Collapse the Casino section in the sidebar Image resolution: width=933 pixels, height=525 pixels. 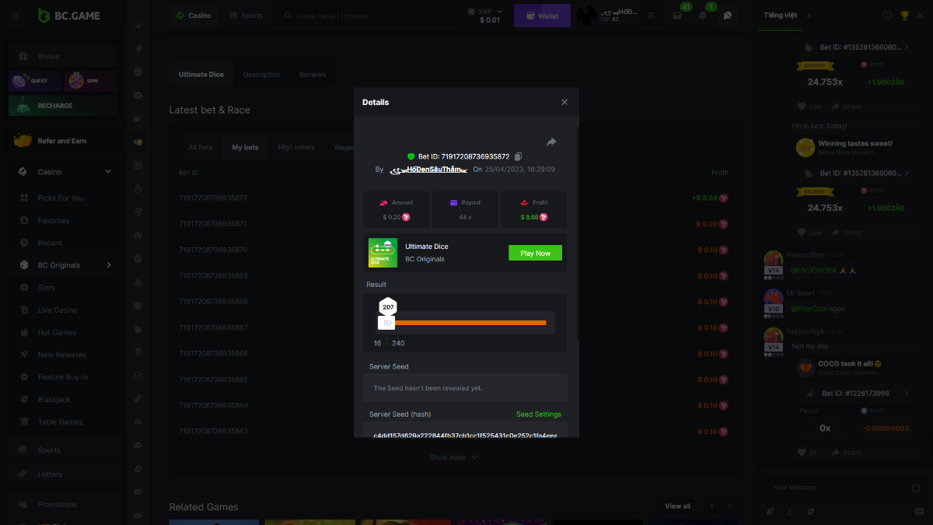click(x=108, y=172)
